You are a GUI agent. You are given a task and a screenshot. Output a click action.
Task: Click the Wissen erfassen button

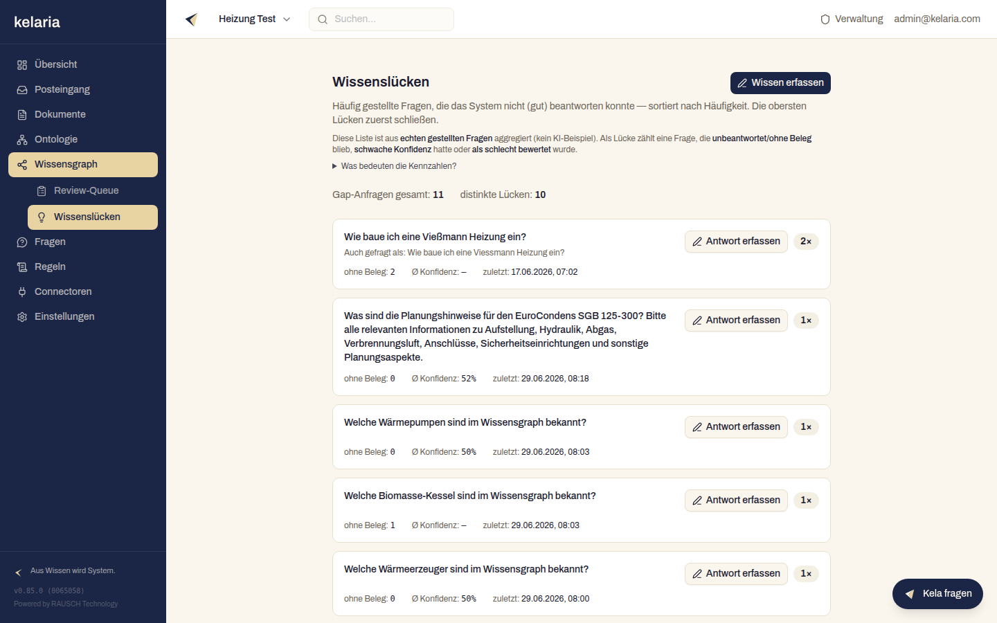[780, 83]
